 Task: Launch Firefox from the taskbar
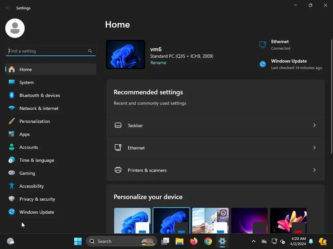tap(194, 241)
